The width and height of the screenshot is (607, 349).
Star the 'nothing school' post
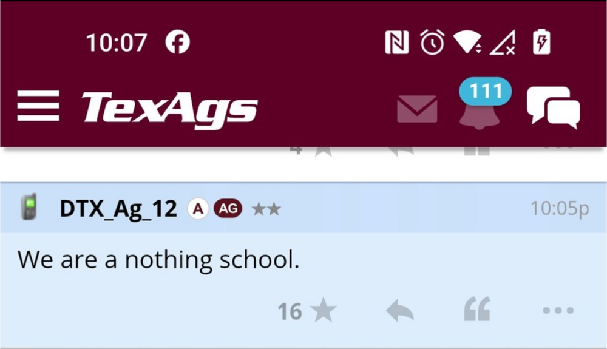(323, 311)
